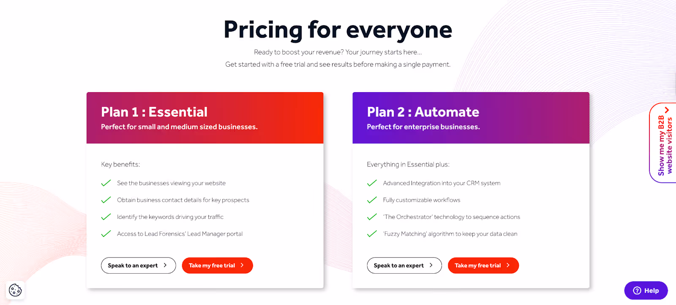
Task: Click the checkmark next to 'Advanced Integration into your CRM system'
Action: tap(372, 183)
